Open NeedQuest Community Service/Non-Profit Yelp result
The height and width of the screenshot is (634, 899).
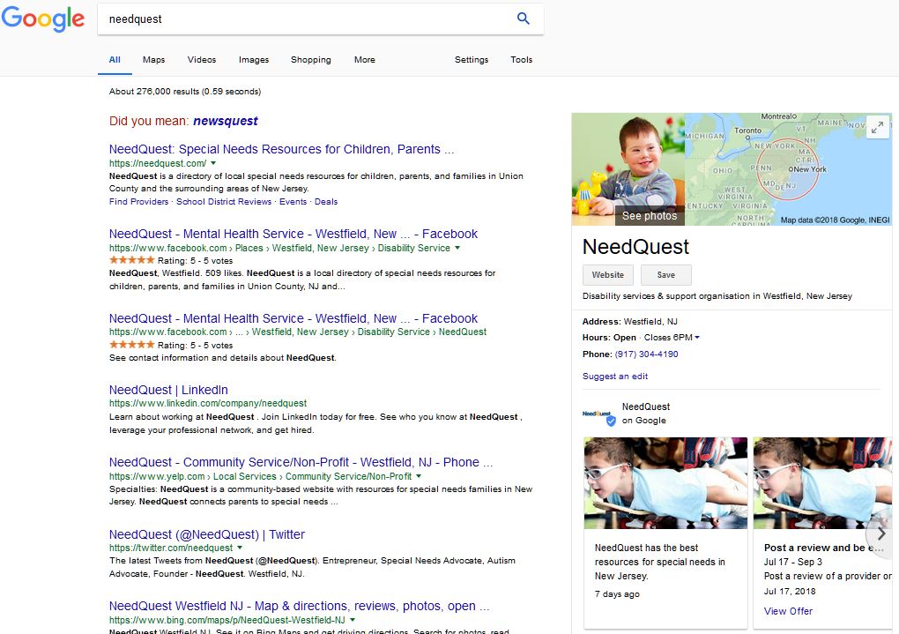(x=301, y=462)
